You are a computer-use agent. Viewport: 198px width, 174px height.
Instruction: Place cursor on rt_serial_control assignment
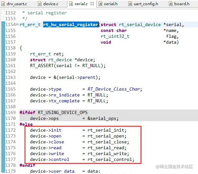pyautogui.click(x=110, y=160)
